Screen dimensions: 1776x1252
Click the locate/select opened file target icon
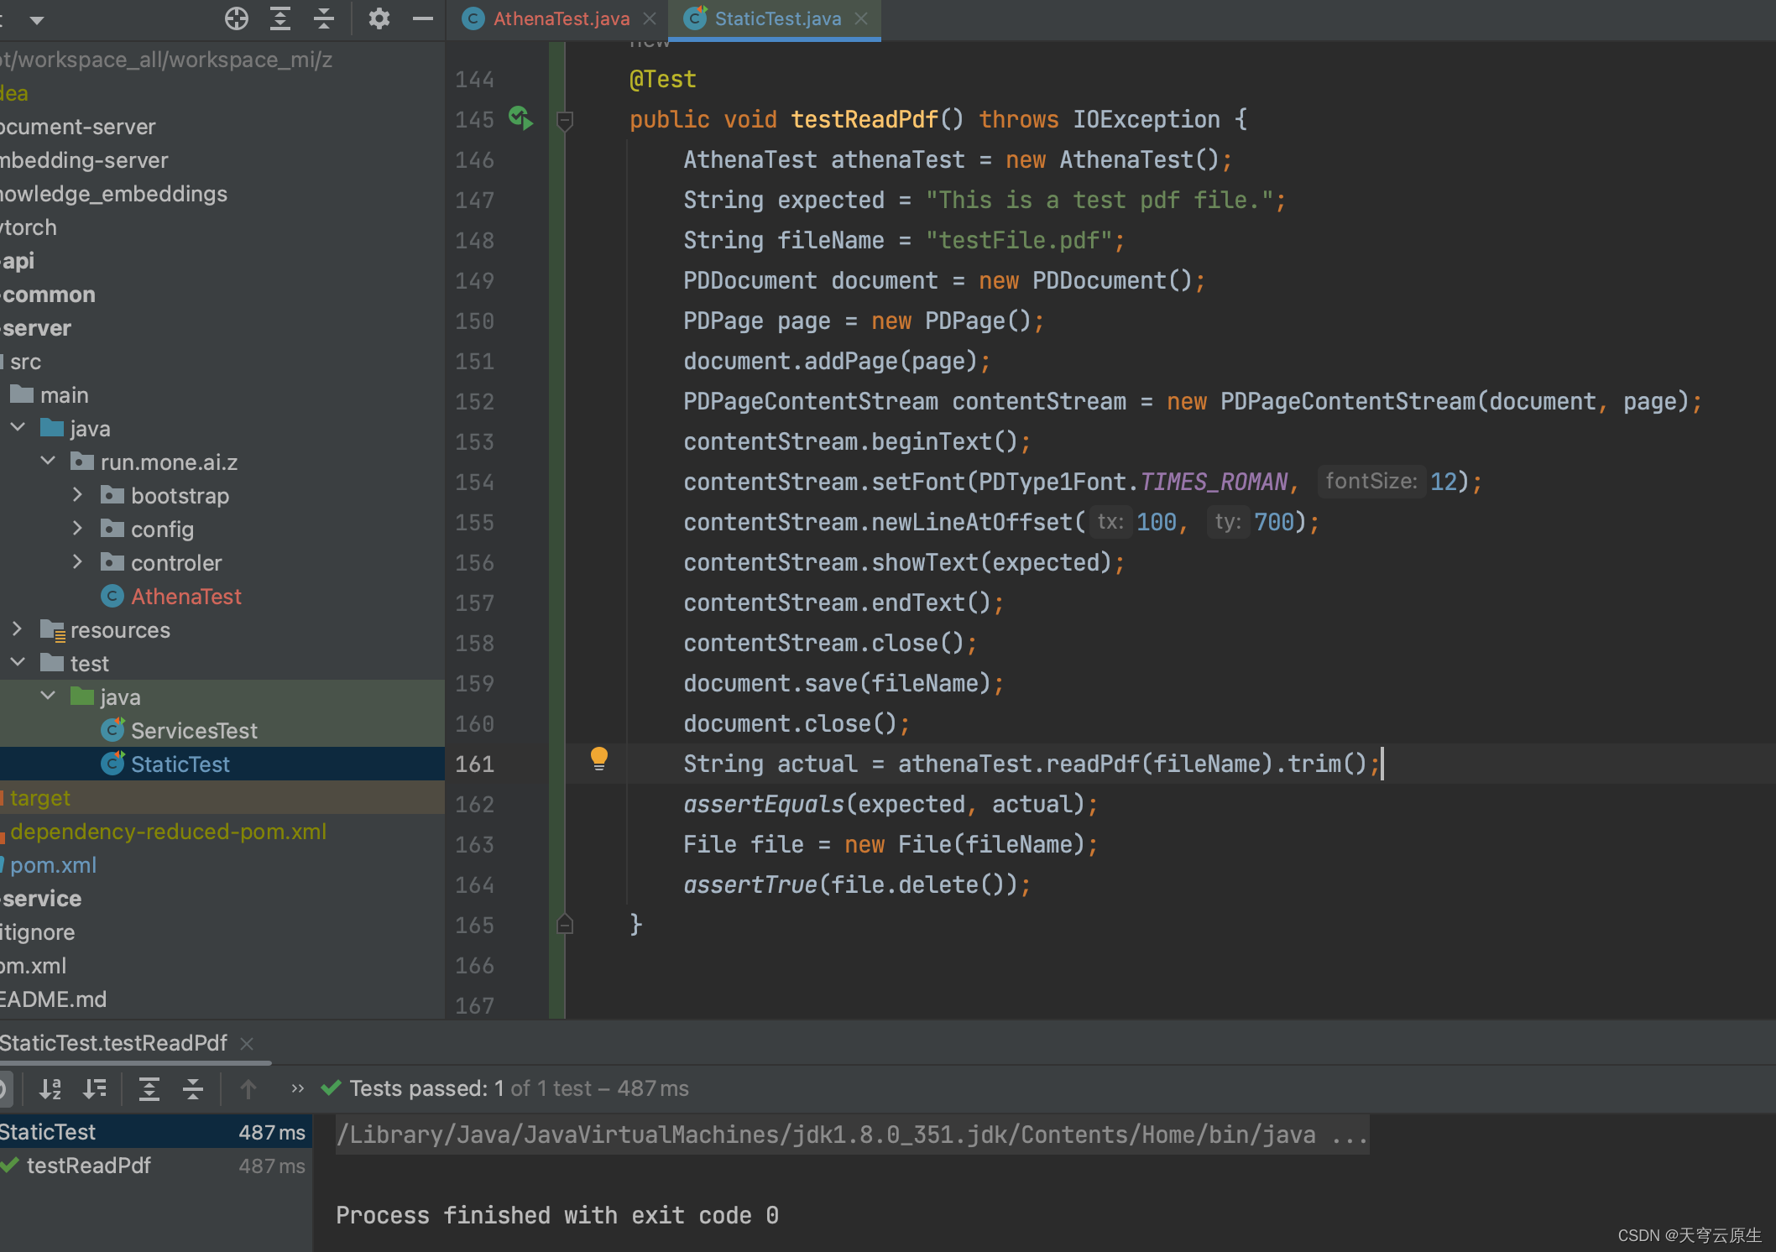[x=237, y=18]
